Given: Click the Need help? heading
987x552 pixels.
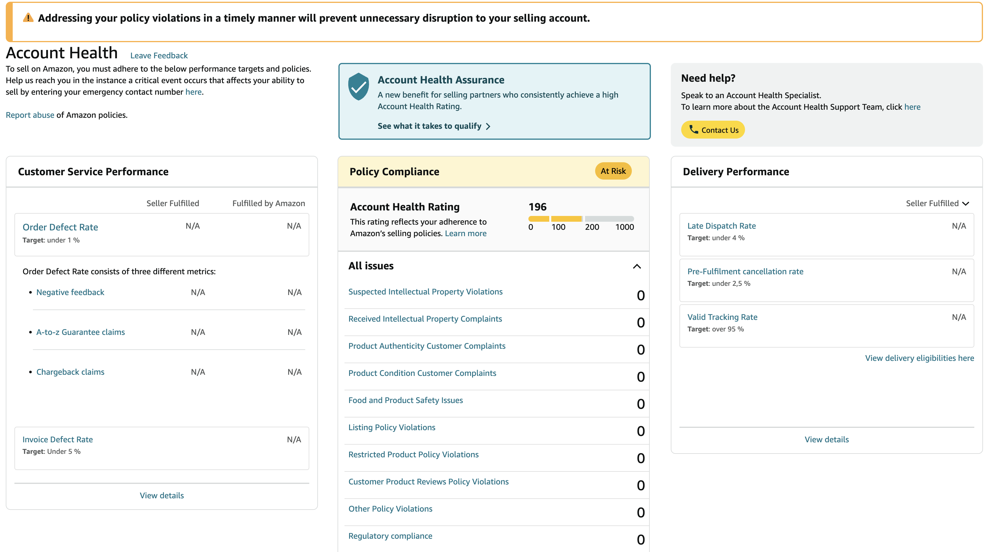Looking at the screenshot, I should point(708,78).
